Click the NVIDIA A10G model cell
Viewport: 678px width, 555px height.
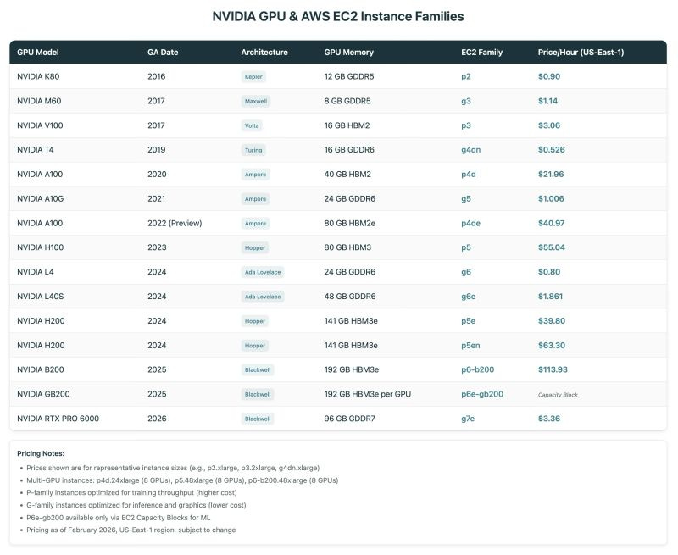tap(40, 199)
